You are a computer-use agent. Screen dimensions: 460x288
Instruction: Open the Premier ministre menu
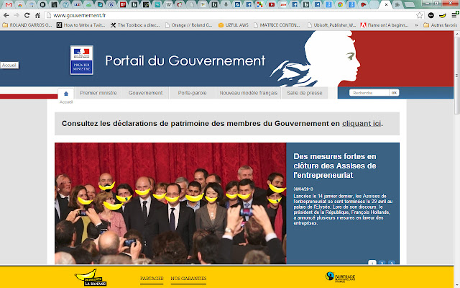point(98,93)
